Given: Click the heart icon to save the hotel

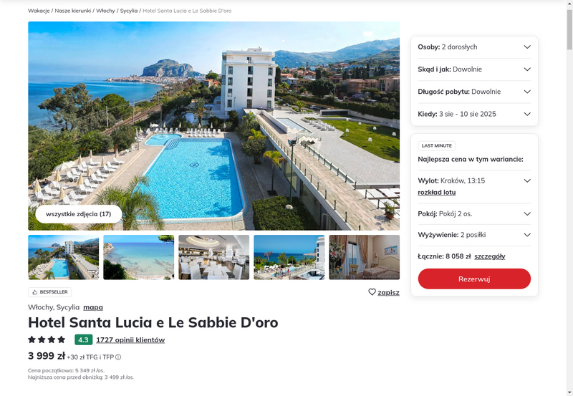Looking at the screenshot, I should pos(372,292).
